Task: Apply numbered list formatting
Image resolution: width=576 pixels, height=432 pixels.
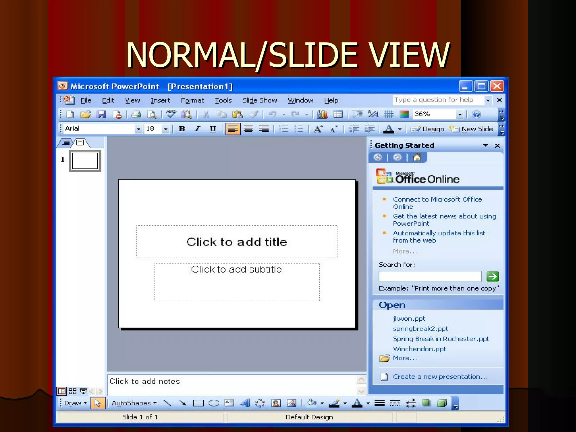Action: coord(283,129)
